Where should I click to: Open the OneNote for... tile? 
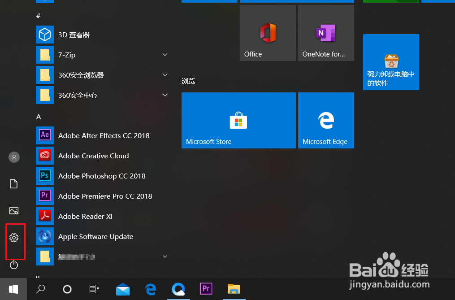click(326, 33)
